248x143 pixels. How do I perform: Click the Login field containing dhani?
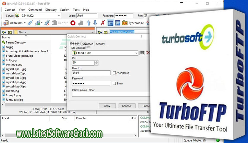[x=87, y=16]
